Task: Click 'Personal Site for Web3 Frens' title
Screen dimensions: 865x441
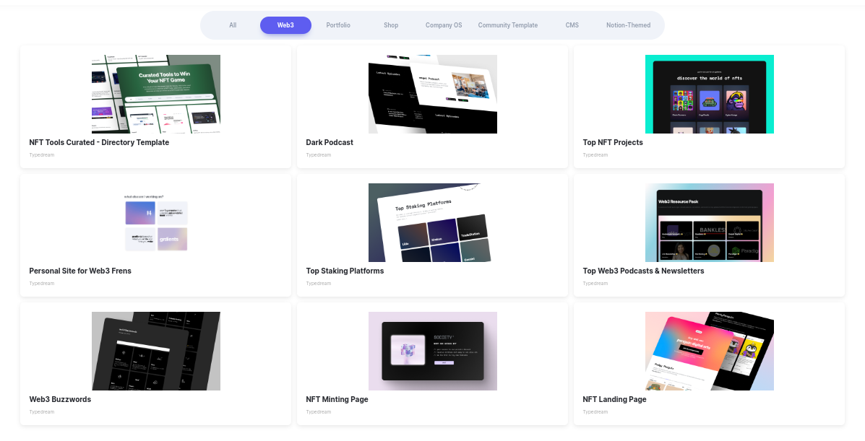Action: click(80, 271)
